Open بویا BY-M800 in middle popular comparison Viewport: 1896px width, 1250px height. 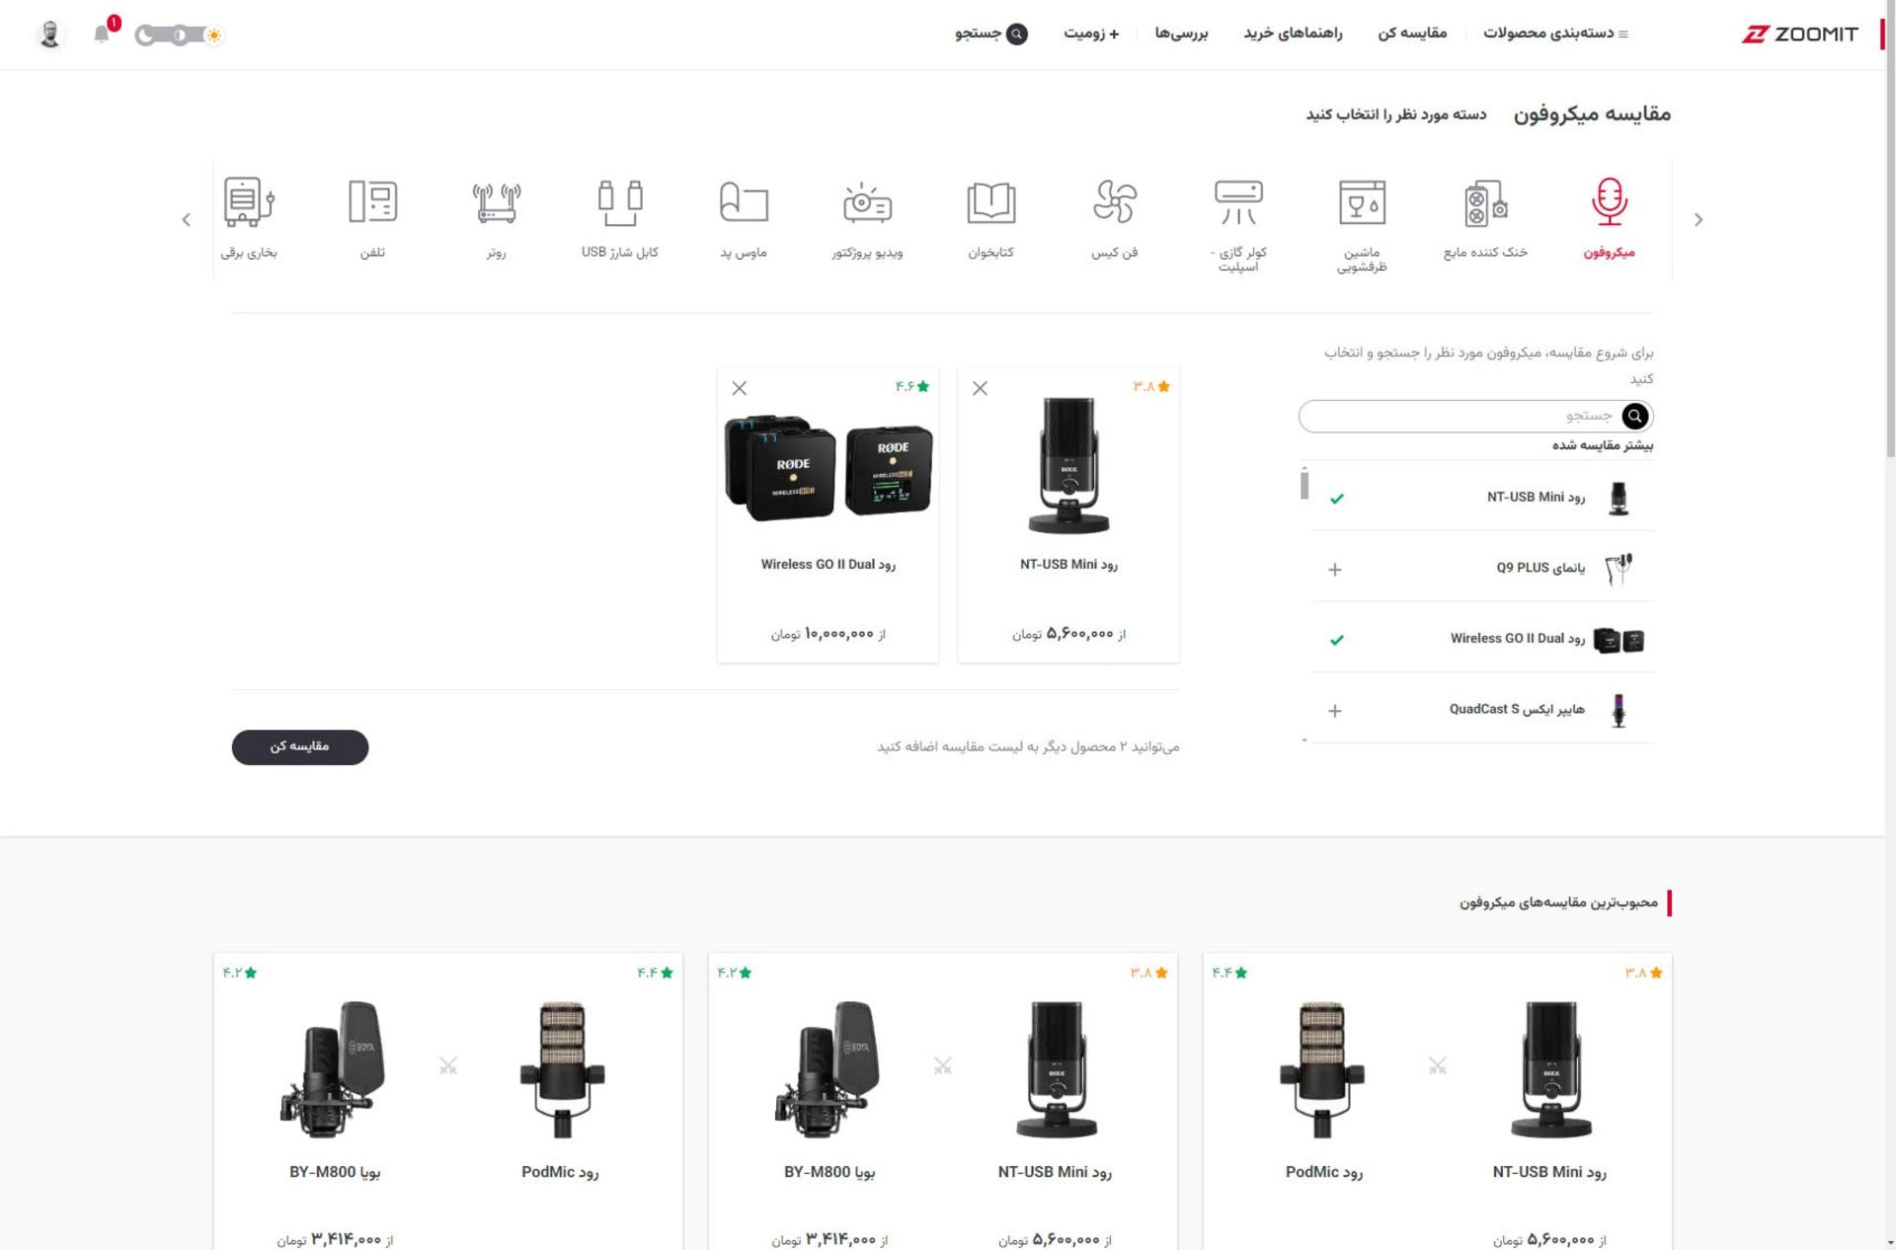[x=829, y=1171]
